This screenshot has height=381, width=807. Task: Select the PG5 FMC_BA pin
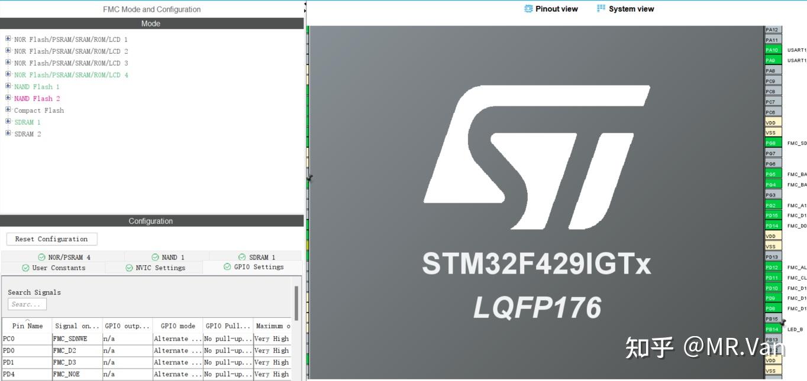click(771, 174)
